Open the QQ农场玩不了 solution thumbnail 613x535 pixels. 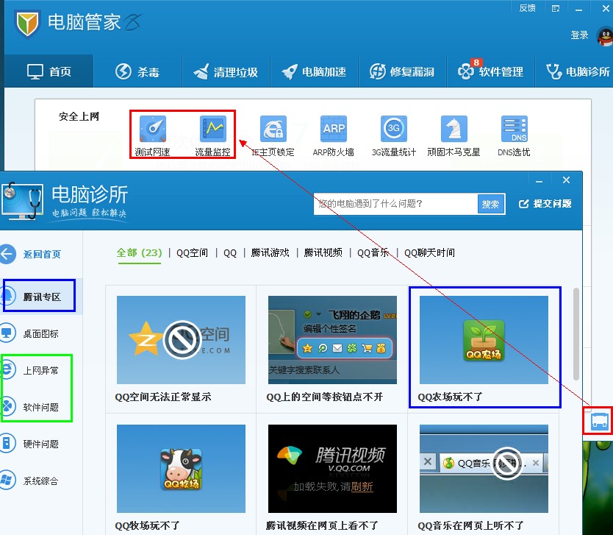pos(483,340)
